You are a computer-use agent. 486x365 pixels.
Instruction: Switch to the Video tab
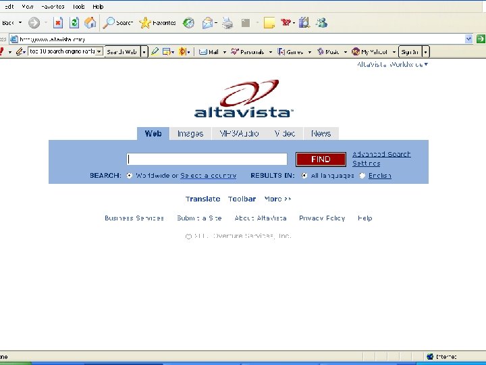(285, 133)
